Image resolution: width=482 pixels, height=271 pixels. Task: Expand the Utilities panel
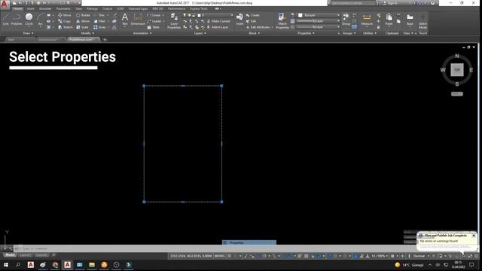pos(370,33)
